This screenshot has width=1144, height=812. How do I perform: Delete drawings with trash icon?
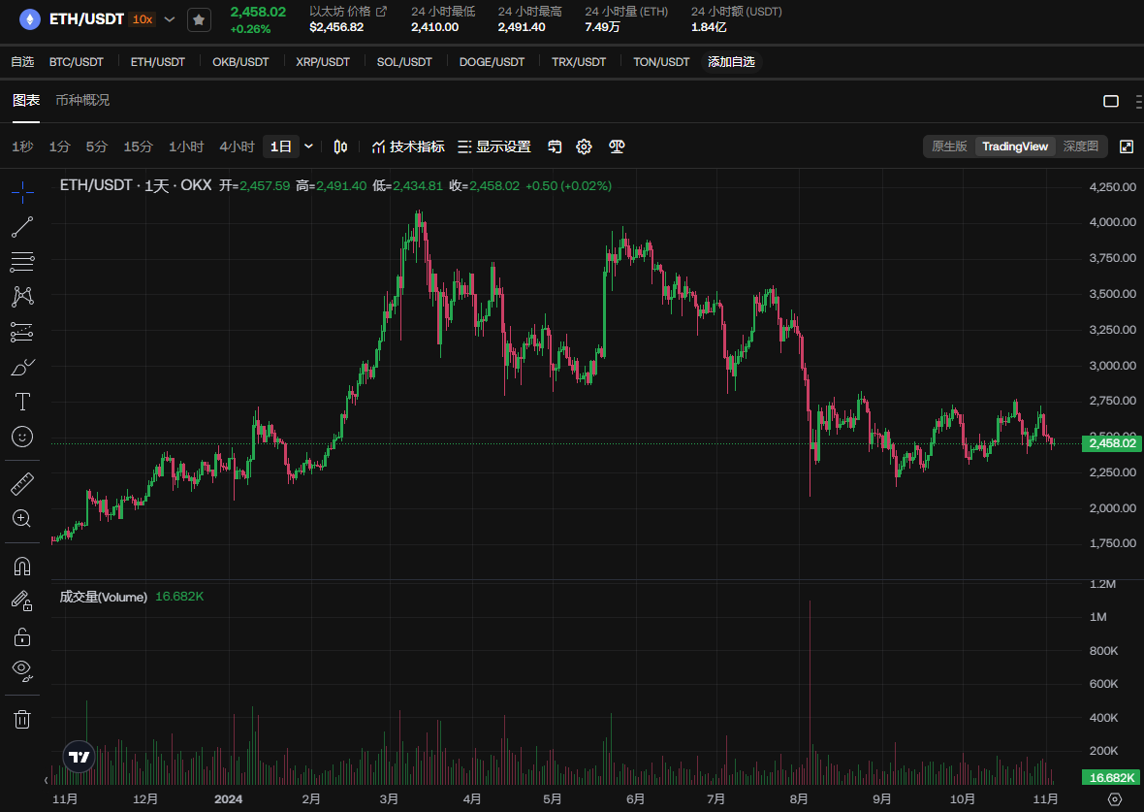coord(22,719)
